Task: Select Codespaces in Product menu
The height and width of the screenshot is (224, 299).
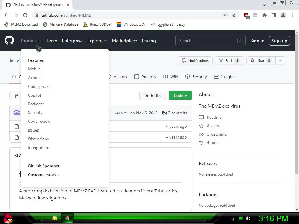Action: 39,86
